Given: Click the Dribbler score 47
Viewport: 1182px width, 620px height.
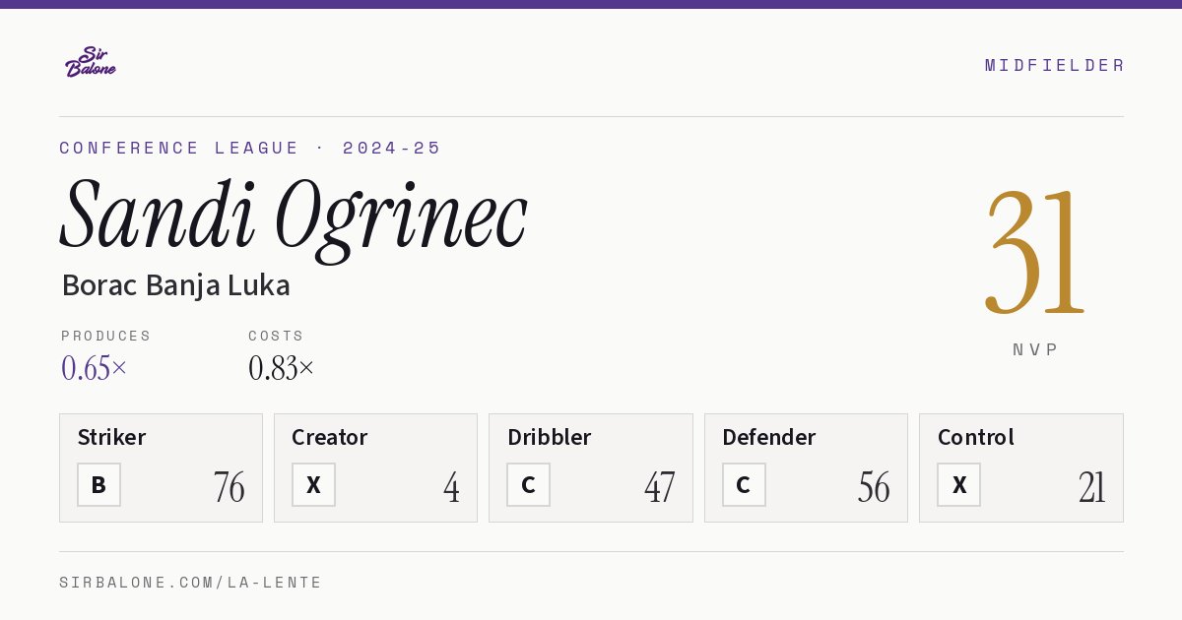Looking at the screenshot, I should tap(660, 487).
